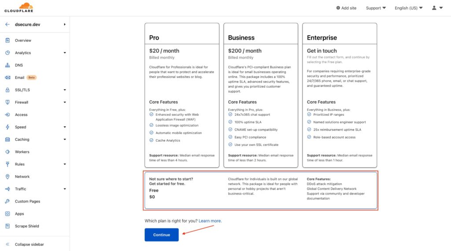Screen dimensions: 451x251
Task: Click the Workers diamond icon
Action: (7, 151)
